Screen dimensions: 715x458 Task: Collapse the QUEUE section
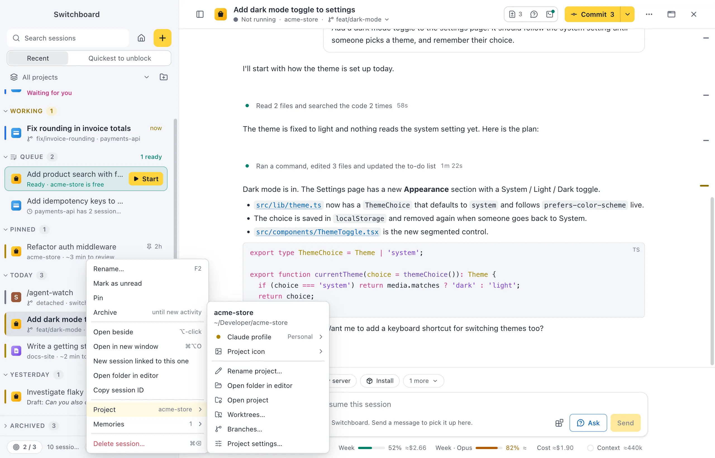[x=6, y=157]
